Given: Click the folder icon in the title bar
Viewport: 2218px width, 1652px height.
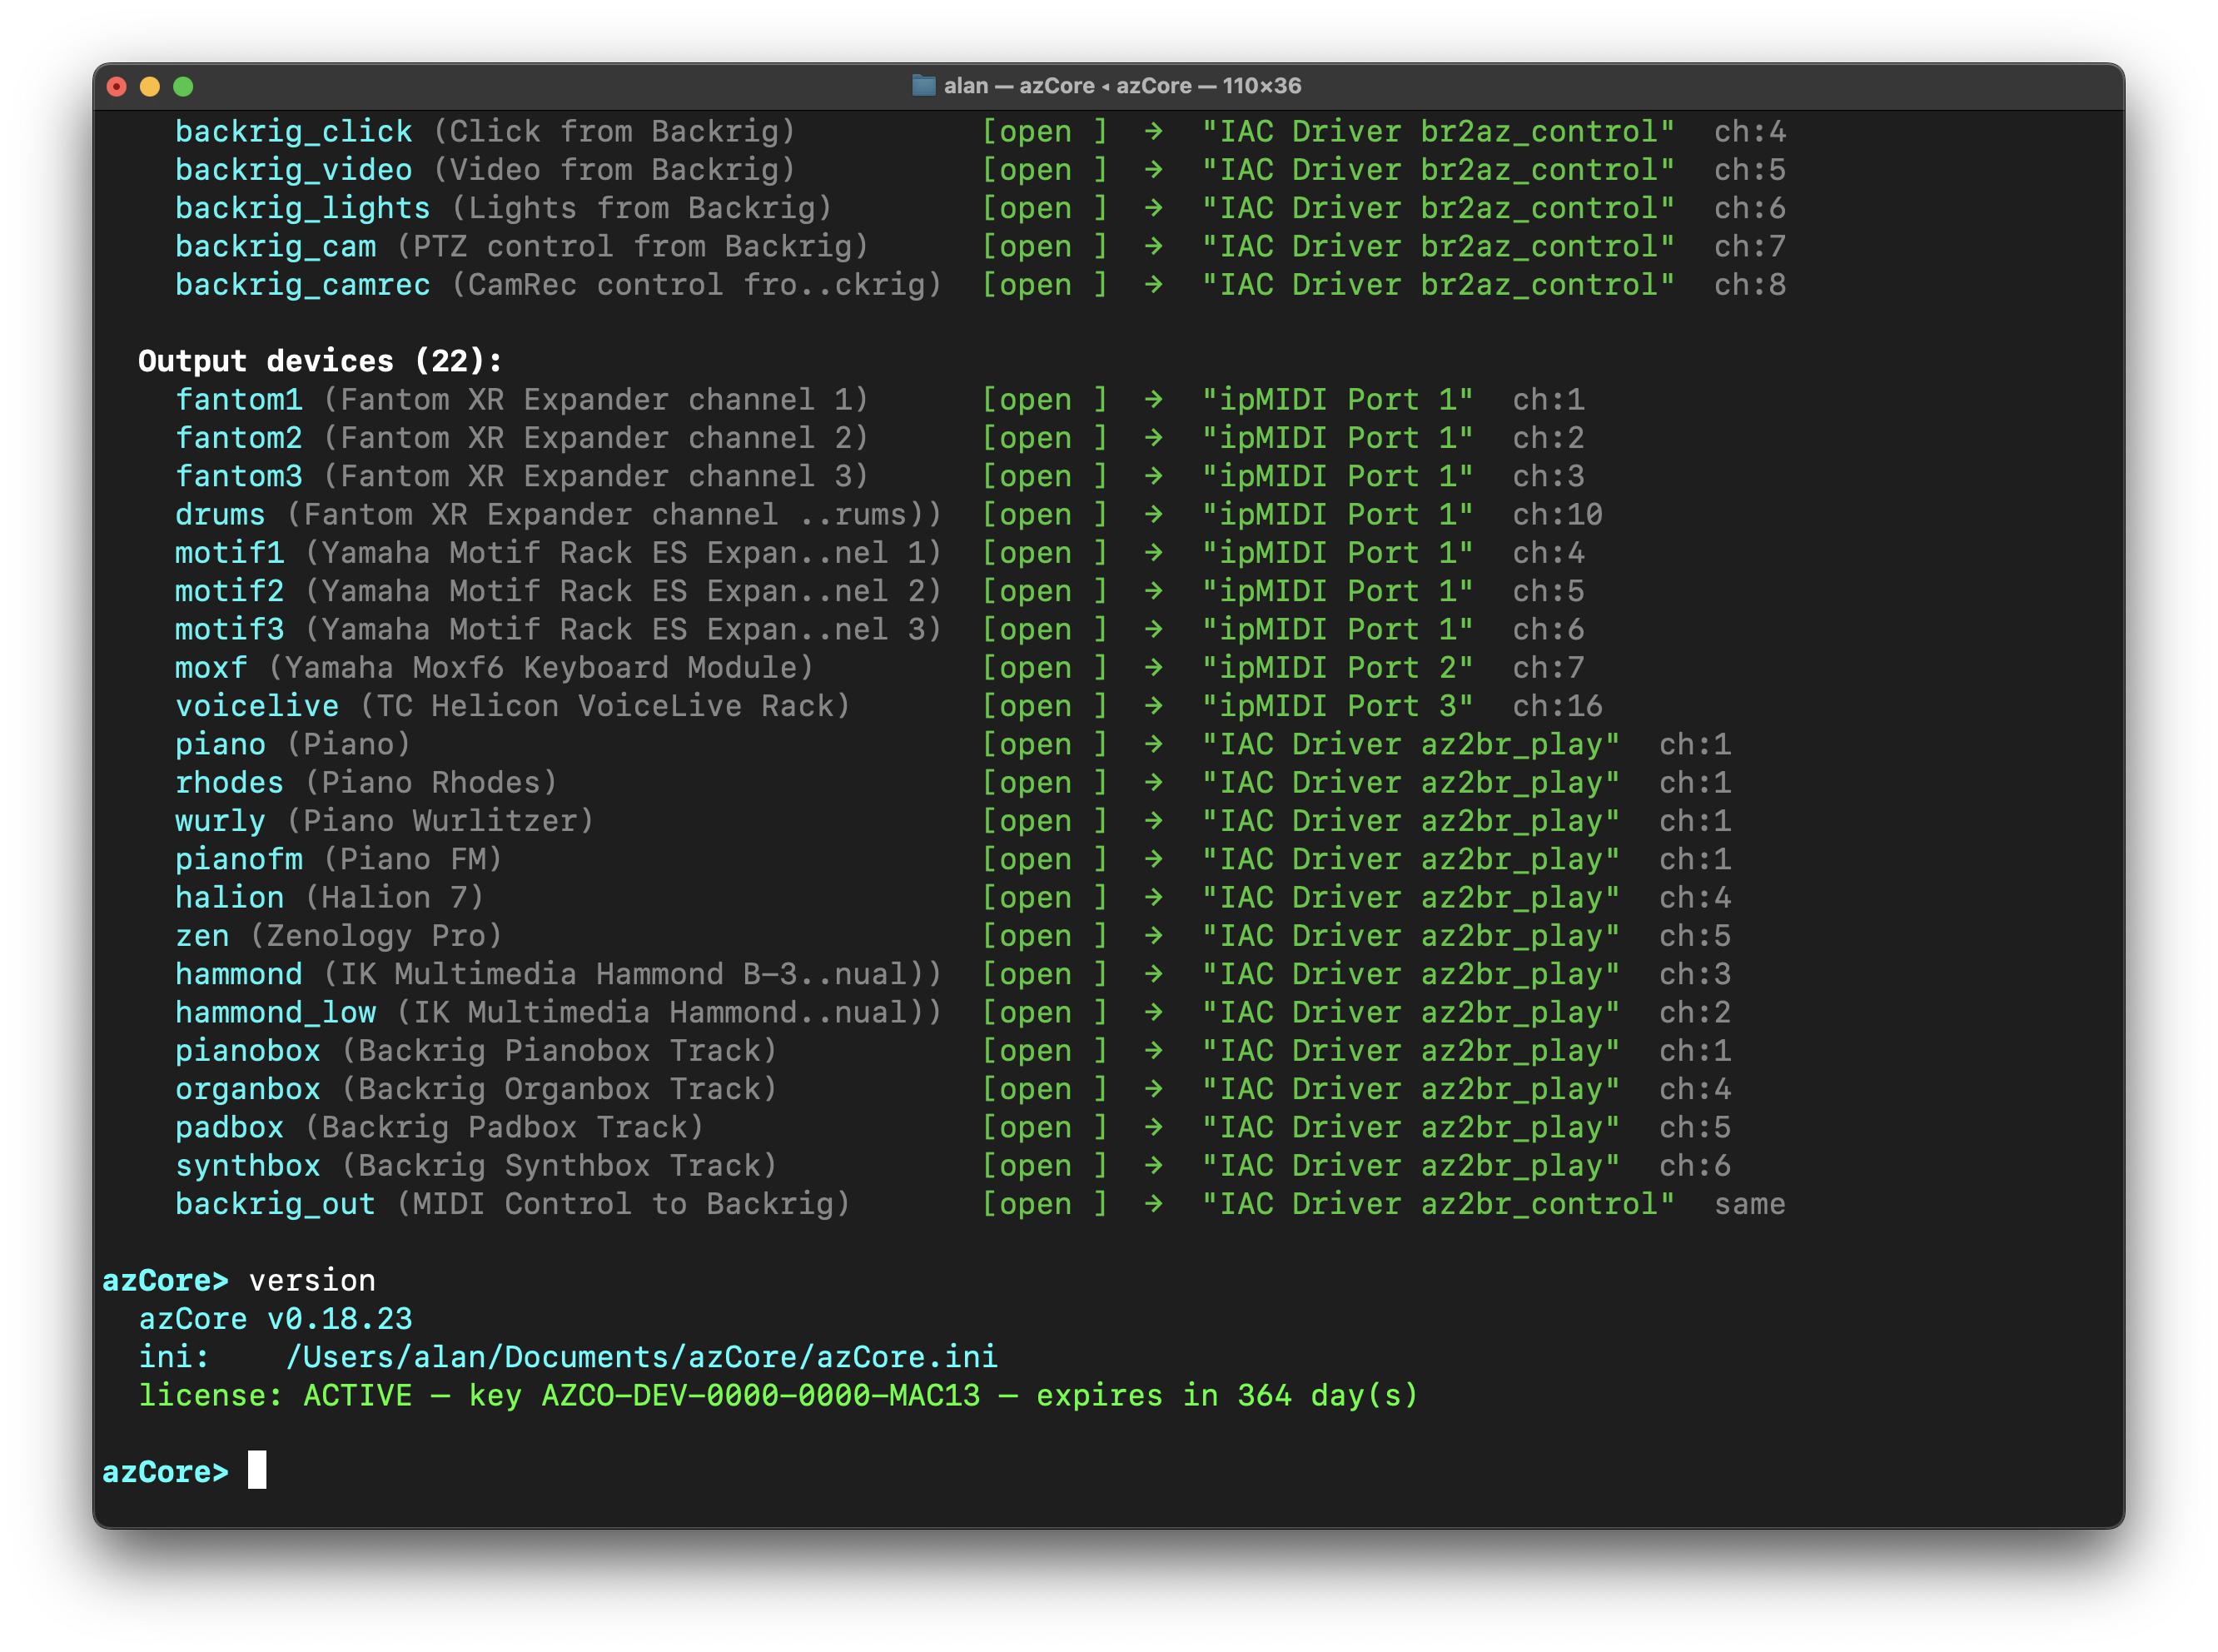Looking at the screenshot, I should (x=923, y=86).
